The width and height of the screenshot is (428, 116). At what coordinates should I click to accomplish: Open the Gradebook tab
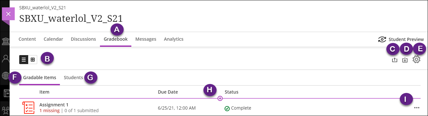(x=116, y=39)
